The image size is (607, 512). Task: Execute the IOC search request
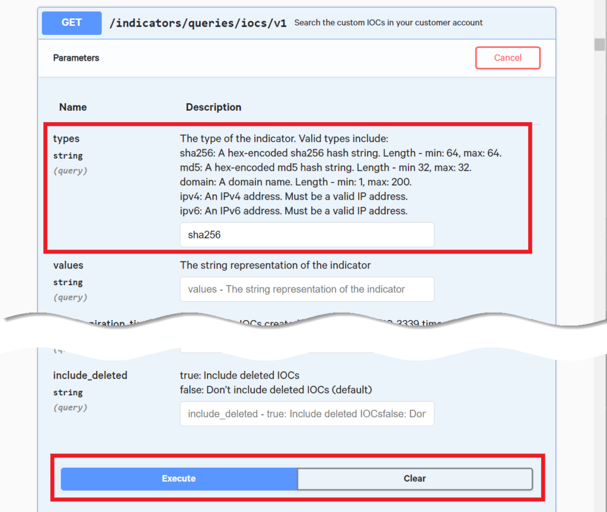point(179,479)
